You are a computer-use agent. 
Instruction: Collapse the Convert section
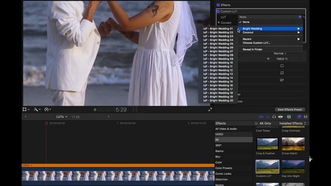tap(219, 23)
